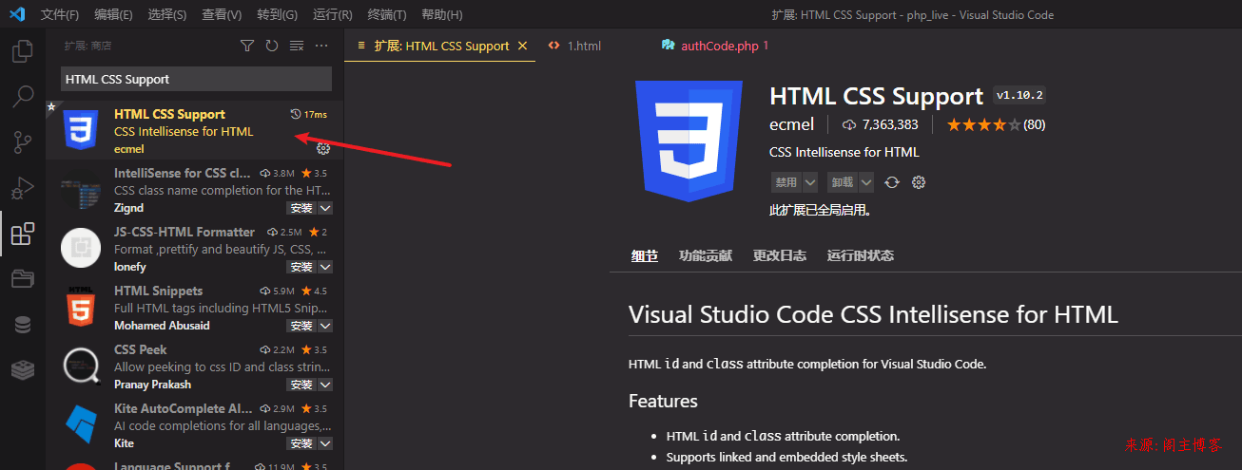Open 转到(G) menu
The width and height of the screenshot is (1242, 470).
coord(277,14)
